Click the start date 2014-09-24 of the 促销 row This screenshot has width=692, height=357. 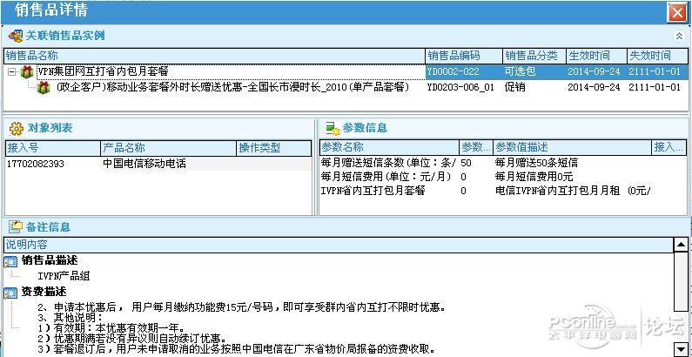(x=594, y=87)
